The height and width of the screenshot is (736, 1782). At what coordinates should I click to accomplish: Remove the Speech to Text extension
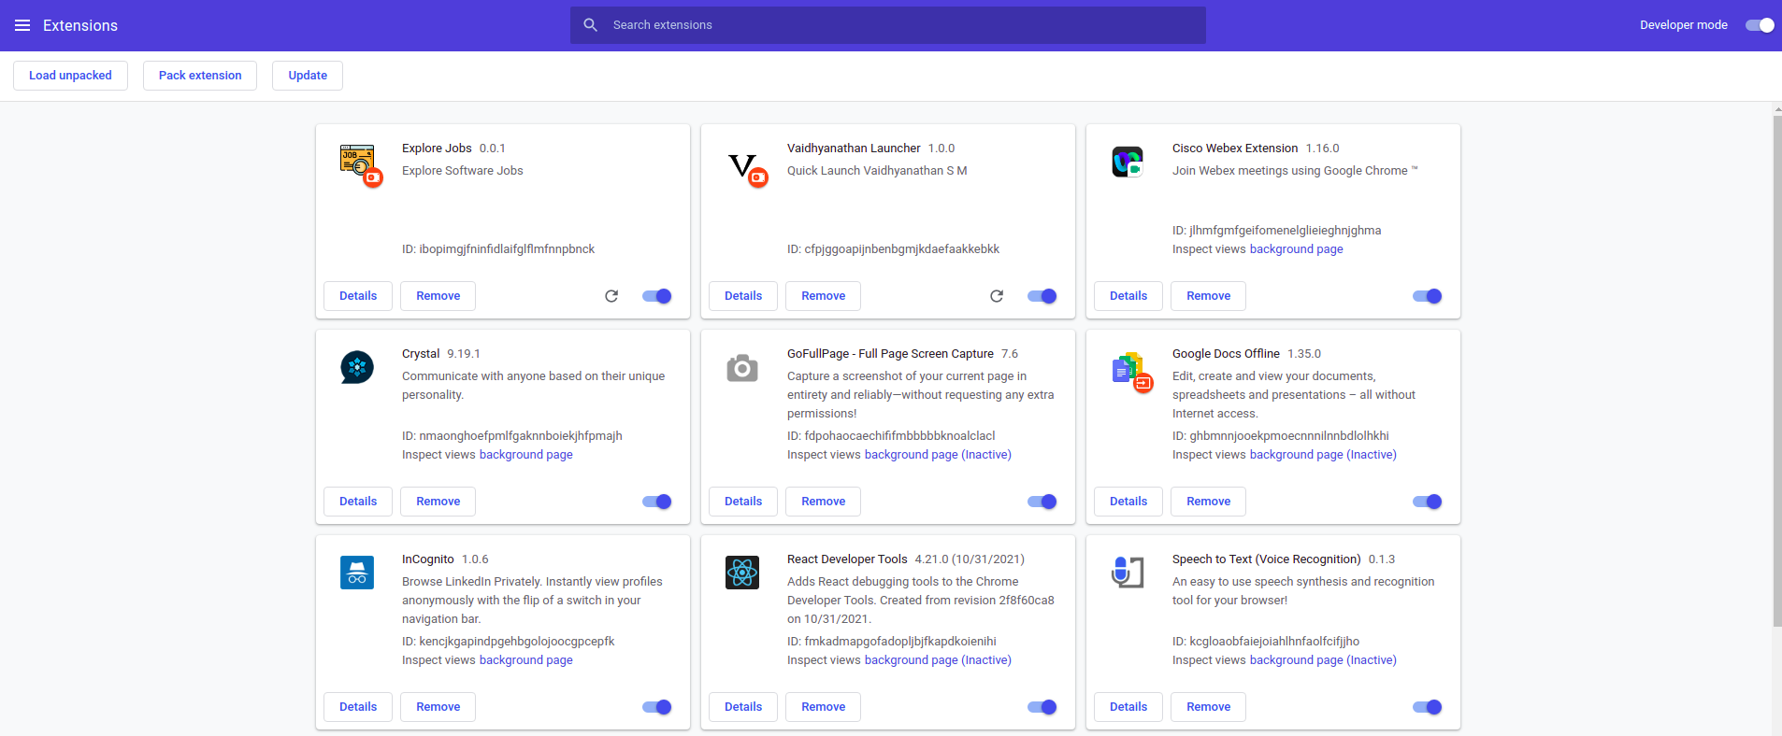(x=1208, y=707)
